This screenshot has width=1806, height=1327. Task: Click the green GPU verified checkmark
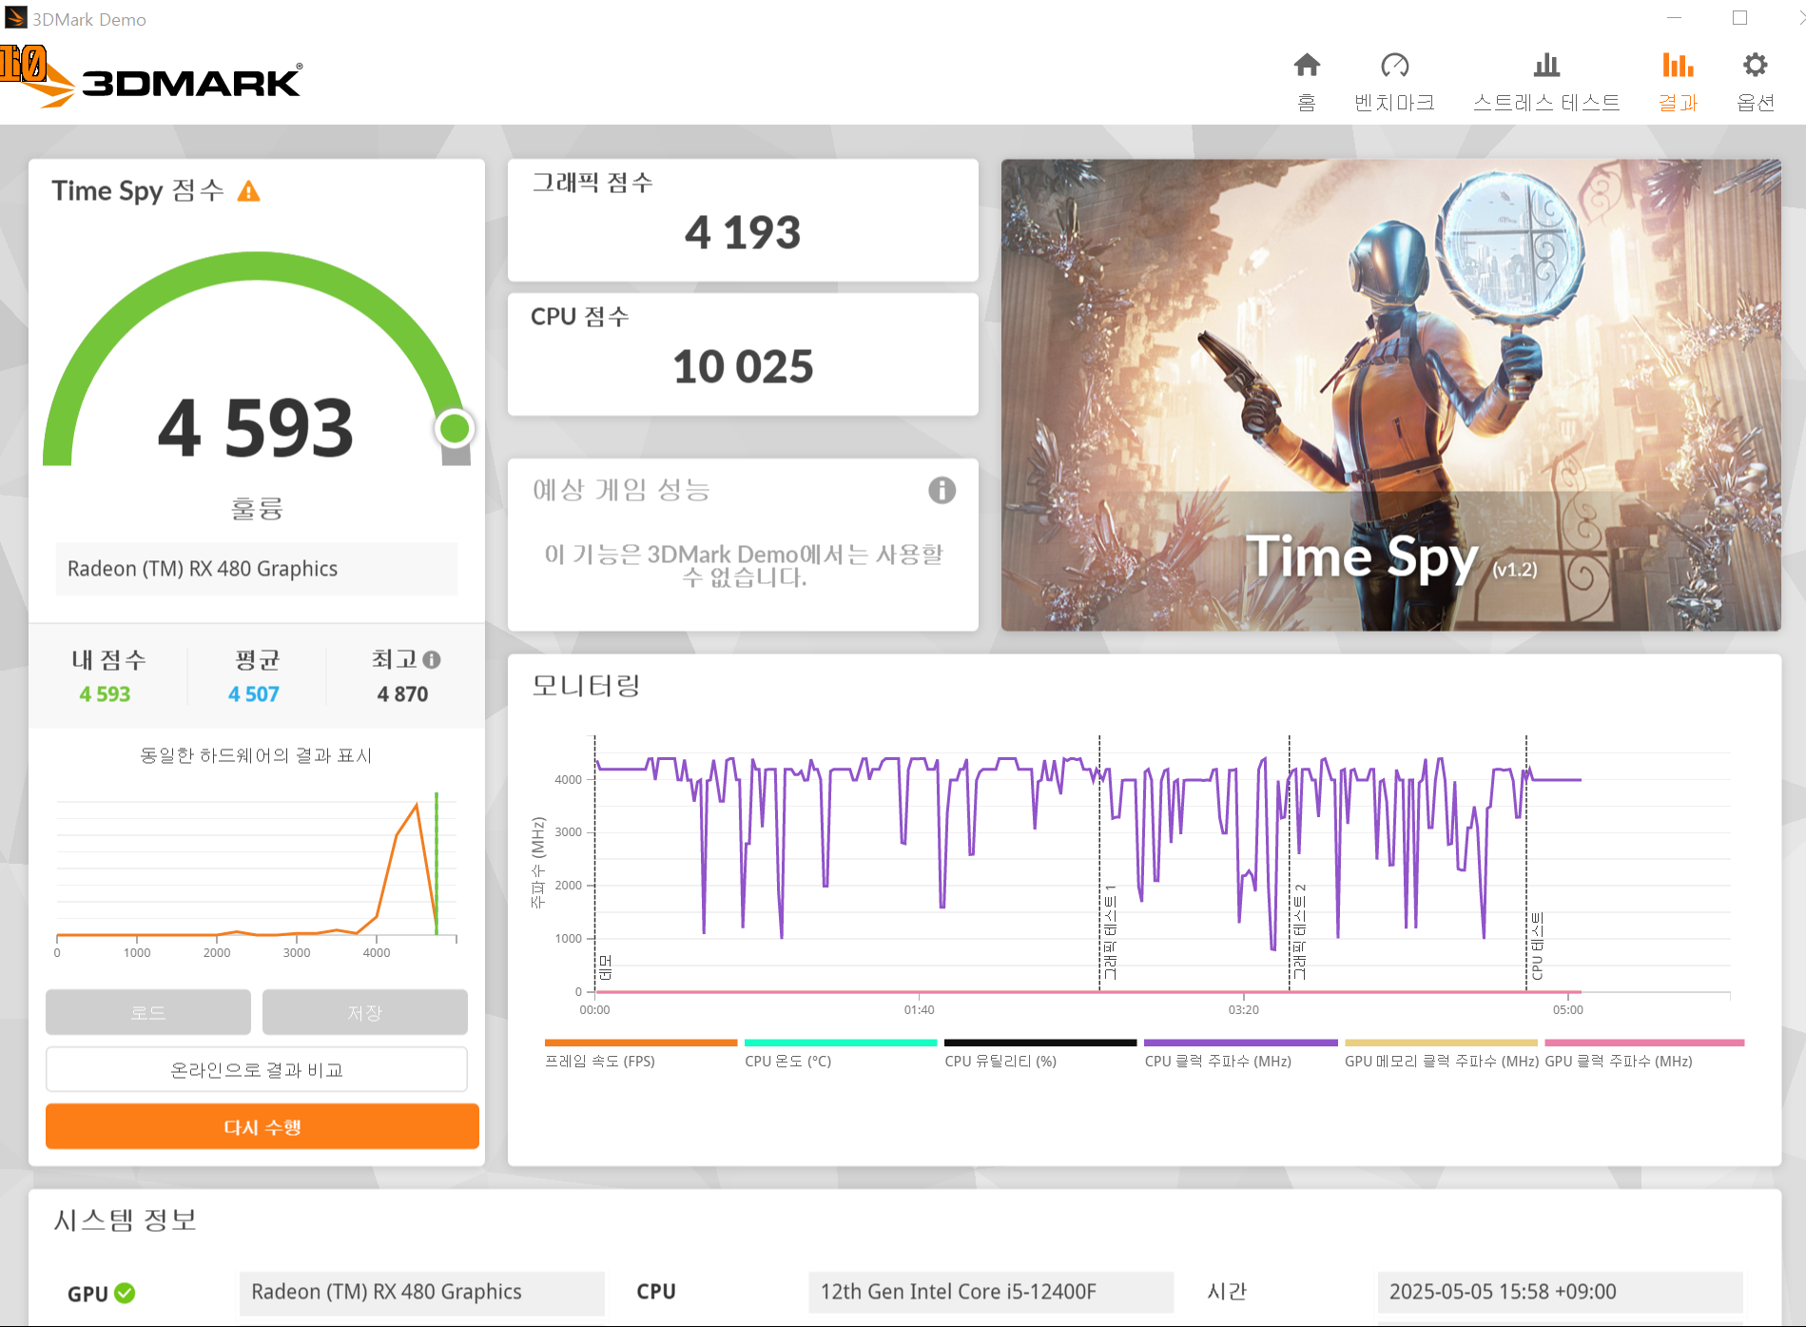pos(125,1293)
